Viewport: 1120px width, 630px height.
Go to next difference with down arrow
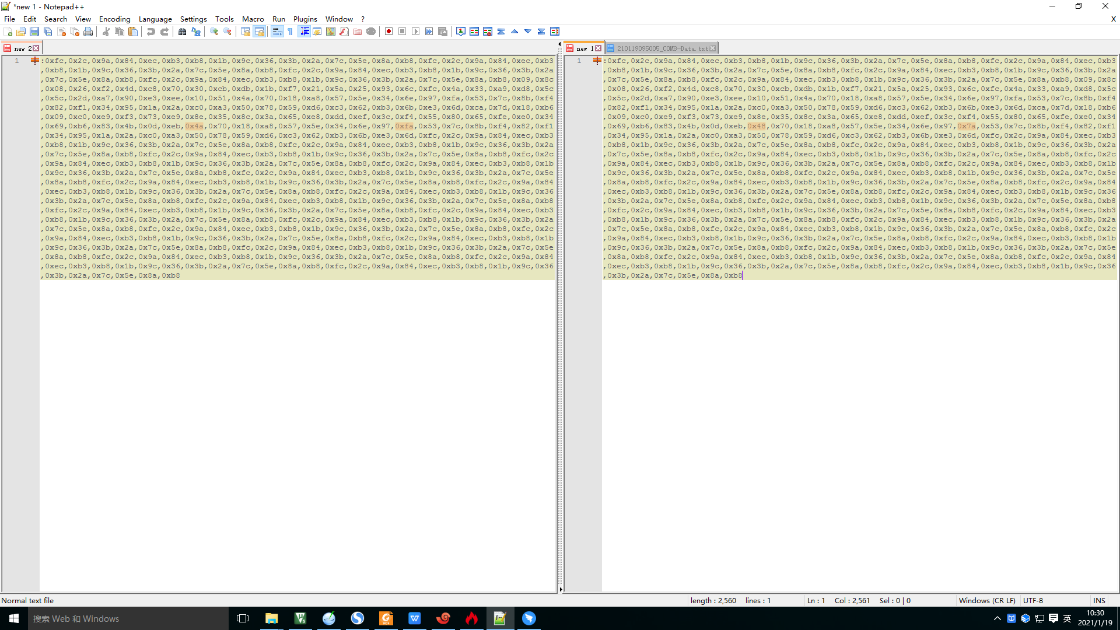point(528,32)
